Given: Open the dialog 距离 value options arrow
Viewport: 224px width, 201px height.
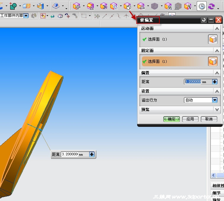Looking at the screenshot, I should pyautogui.click(x=215, y=82).
